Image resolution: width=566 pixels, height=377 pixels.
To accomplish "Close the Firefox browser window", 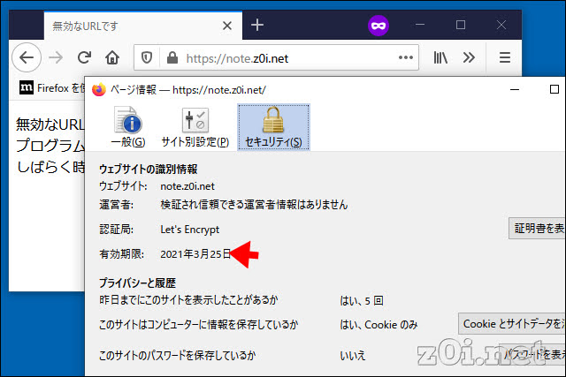I will 501,25.
